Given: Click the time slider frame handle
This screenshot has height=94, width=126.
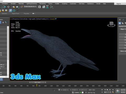Looking at the screenshot, I should coord(38,82).
